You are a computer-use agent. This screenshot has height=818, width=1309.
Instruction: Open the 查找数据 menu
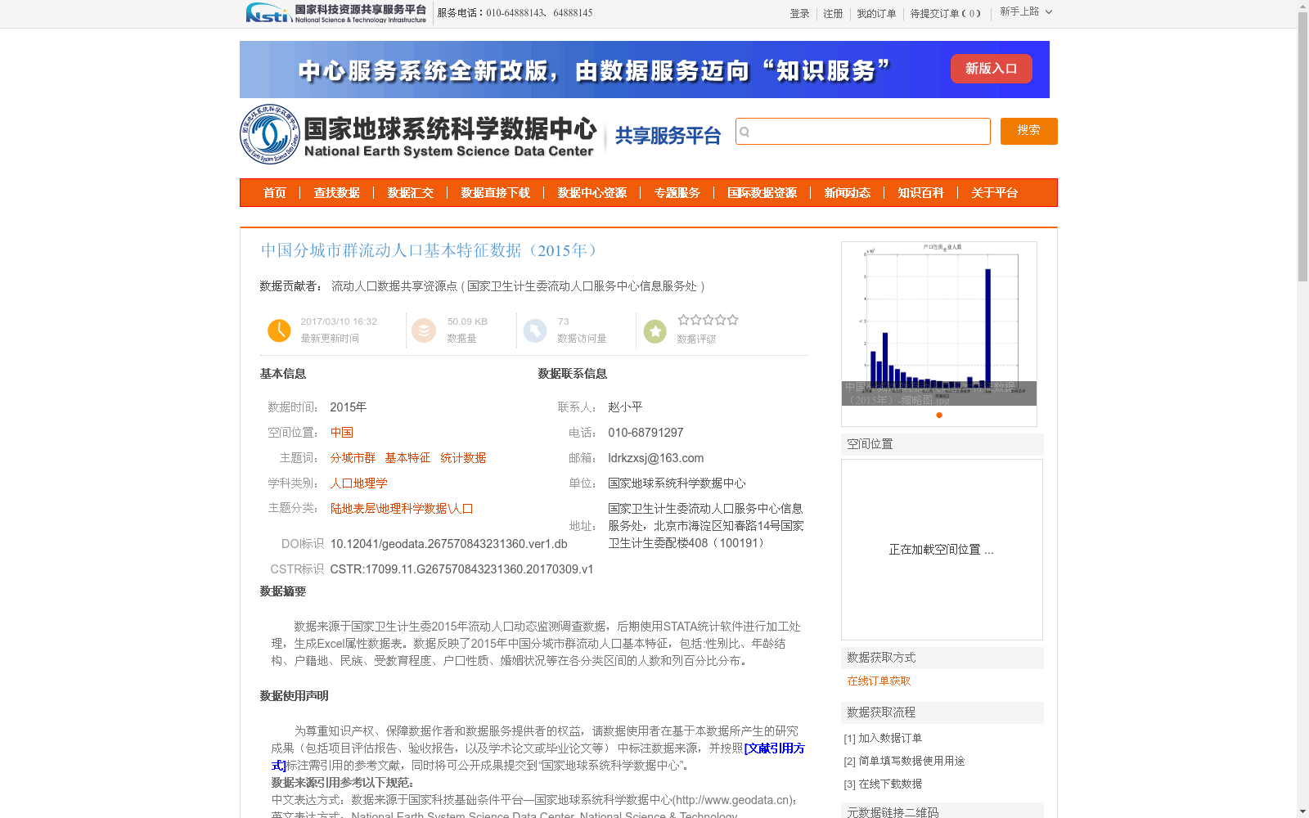pyautogui.click(x=337, y=193)
